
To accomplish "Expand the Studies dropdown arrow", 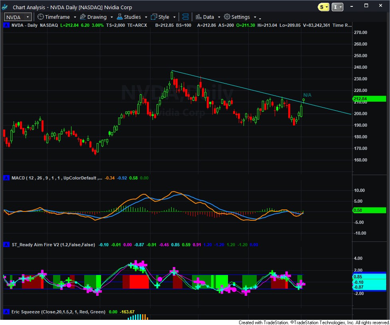I will pos(146,17).
